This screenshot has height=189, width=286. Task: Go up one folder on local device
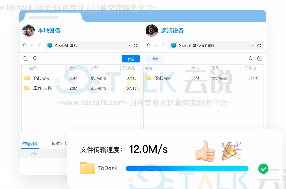[39, 45]
